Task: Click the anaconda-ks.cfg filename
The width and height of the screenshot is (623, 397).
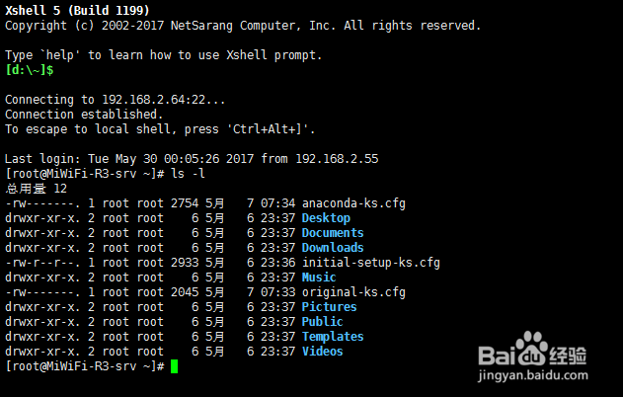Action: [353, 203]
